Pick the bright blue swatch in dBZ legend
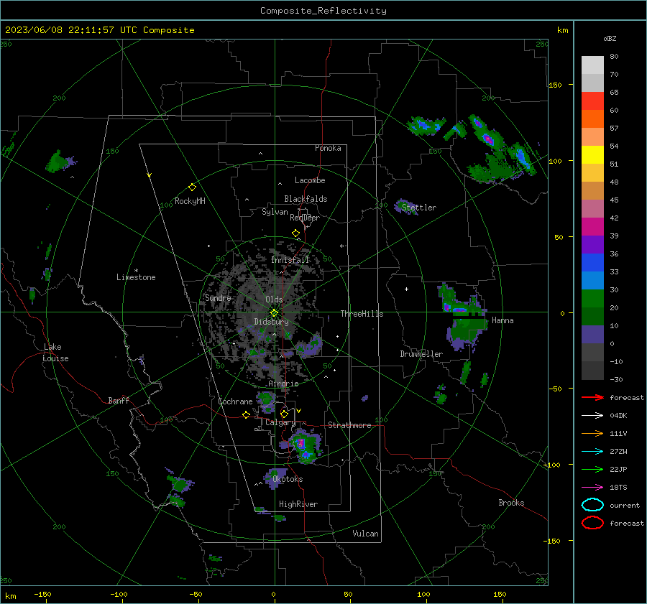This screenshot has height=604, width=647. click(x=592, y=262)
